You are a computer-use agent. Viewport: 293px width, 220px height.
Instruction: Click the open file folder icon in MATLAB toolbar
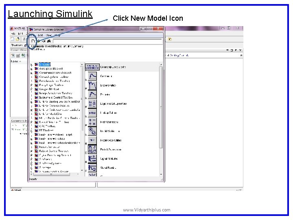tap(18, 39)
